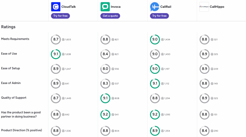
Task: Click the Invoca green chat logo
Action: click(105, 7)
